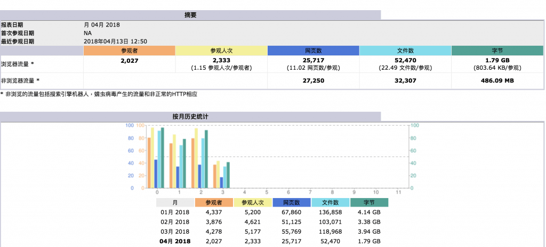Viewport: 546px width, 247px height.
Task: Select the 首次参观日期 label
Action: click(18, 33)
